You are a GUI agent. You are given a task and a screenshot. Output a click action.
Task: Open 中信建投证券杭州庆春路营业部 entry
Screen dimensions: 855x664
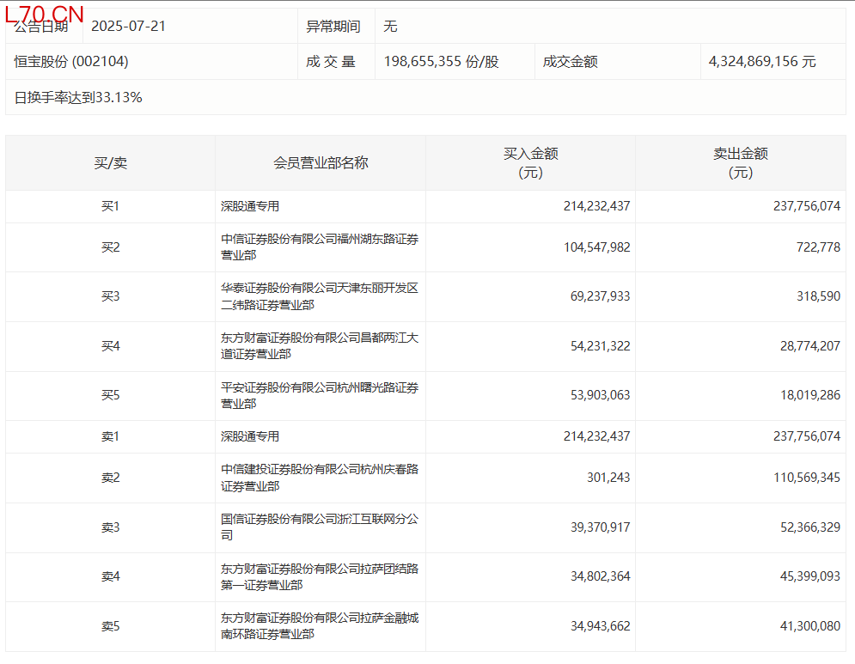[320, 478]
